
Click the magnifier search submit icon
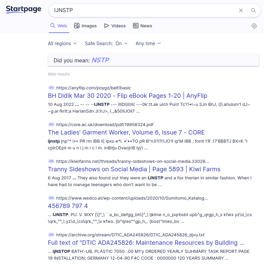253,10
